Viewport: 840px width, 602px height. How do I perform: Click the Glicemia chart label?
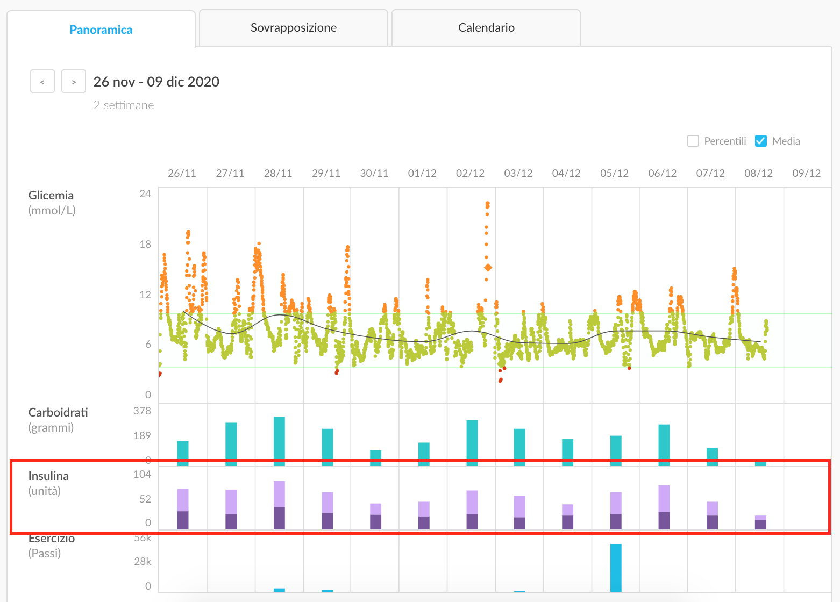51,196
